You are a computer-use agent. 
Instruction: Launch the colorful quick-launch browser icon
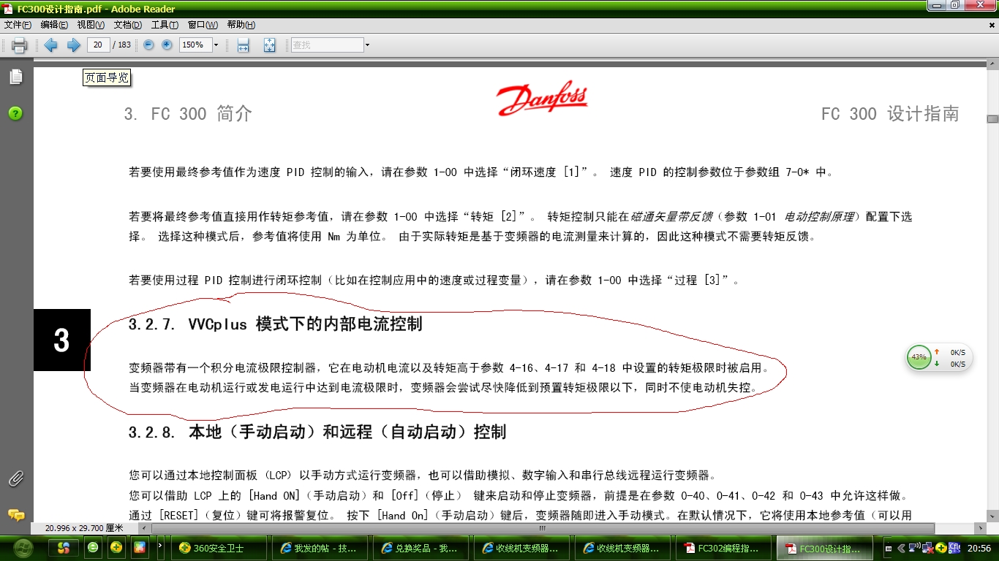64,547
